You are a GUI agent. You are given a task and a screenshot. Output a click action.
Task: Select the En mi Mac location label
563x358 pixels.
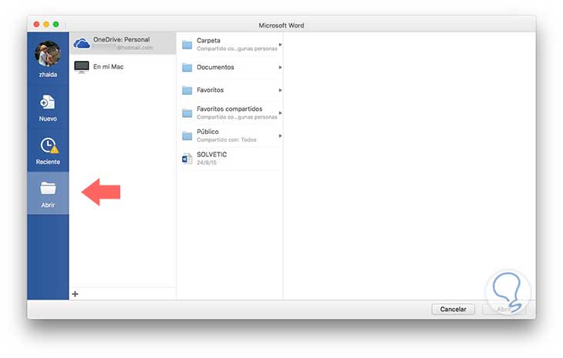108,67
